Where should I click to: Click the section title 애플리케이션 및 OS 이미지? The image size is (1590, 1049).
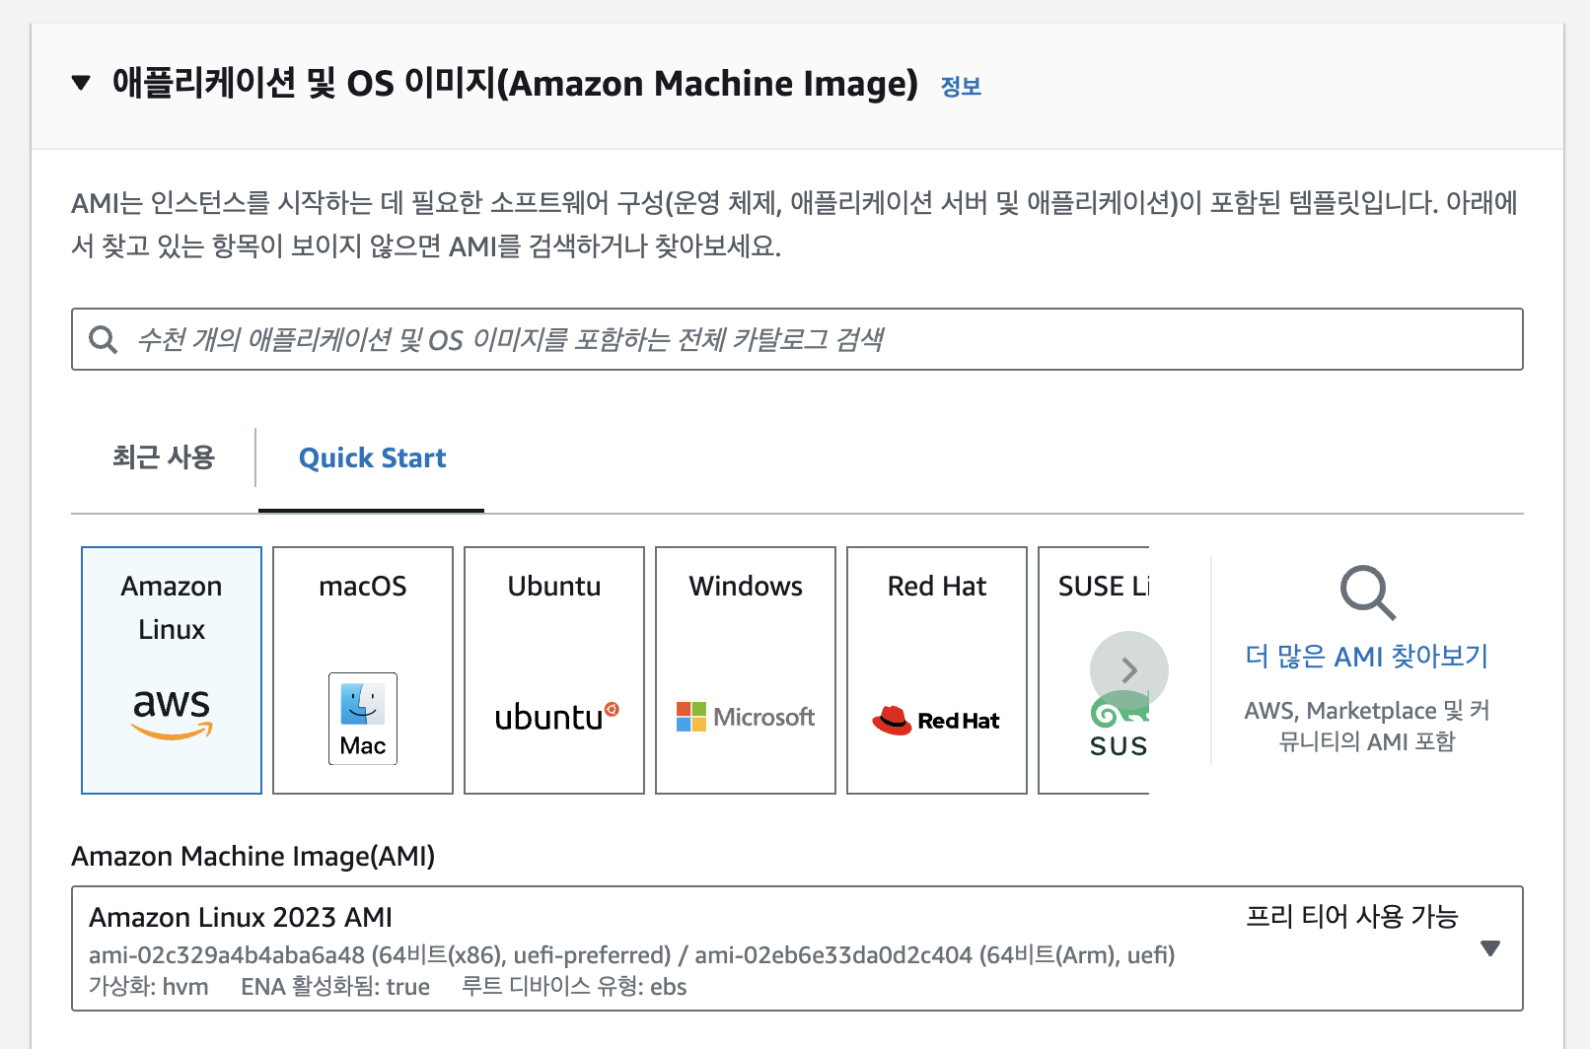(515, 84)
